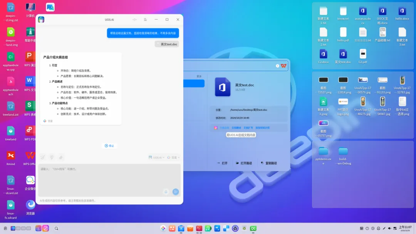Click the blue send message icon
Viewport: 416px width, 234px height.
[x=175, y=191]
